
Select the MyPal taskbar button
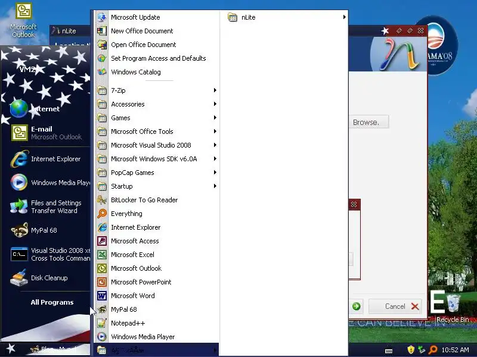pos(58,349)
